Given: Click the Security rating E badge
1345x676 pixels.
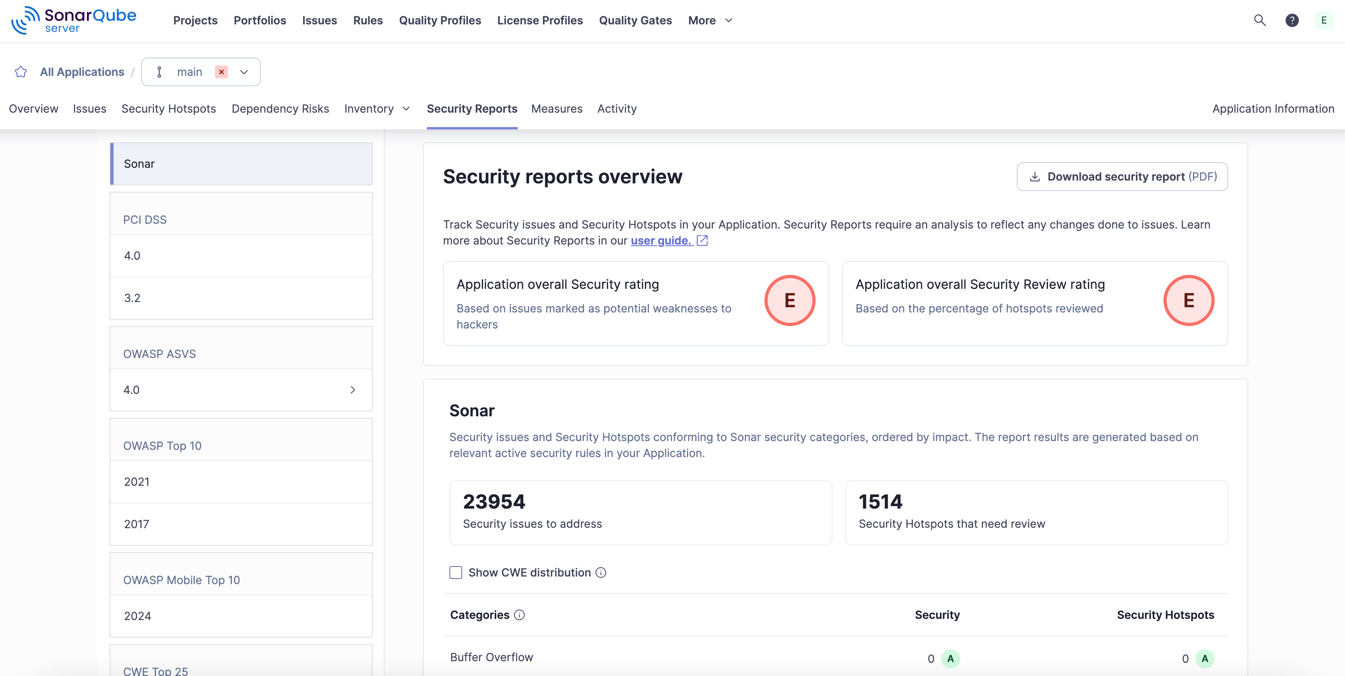Looking at the screenshot, I should click(x=790, y=300).
